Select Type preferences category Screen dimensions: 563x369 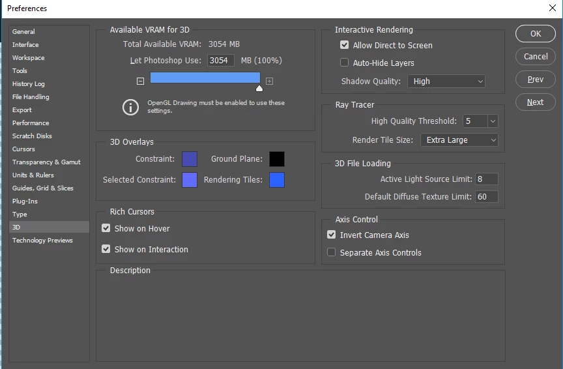(49, 214)
